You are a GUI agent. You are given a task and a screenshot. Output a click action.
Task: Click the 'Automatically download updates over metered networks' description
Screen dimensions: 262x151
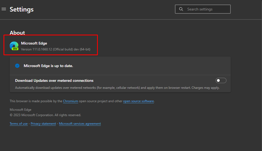pos(117,88)
